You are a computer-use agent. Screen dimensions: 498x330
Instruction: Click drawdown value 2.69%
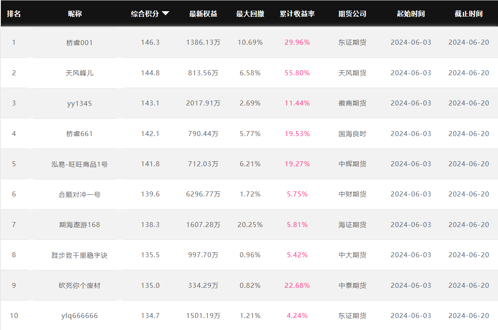[x=250, y=103]
